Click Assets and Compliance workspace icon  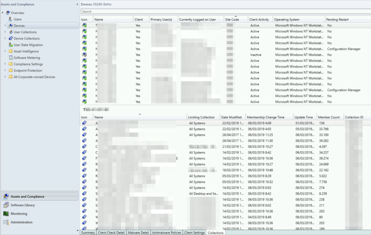point(6,197)
